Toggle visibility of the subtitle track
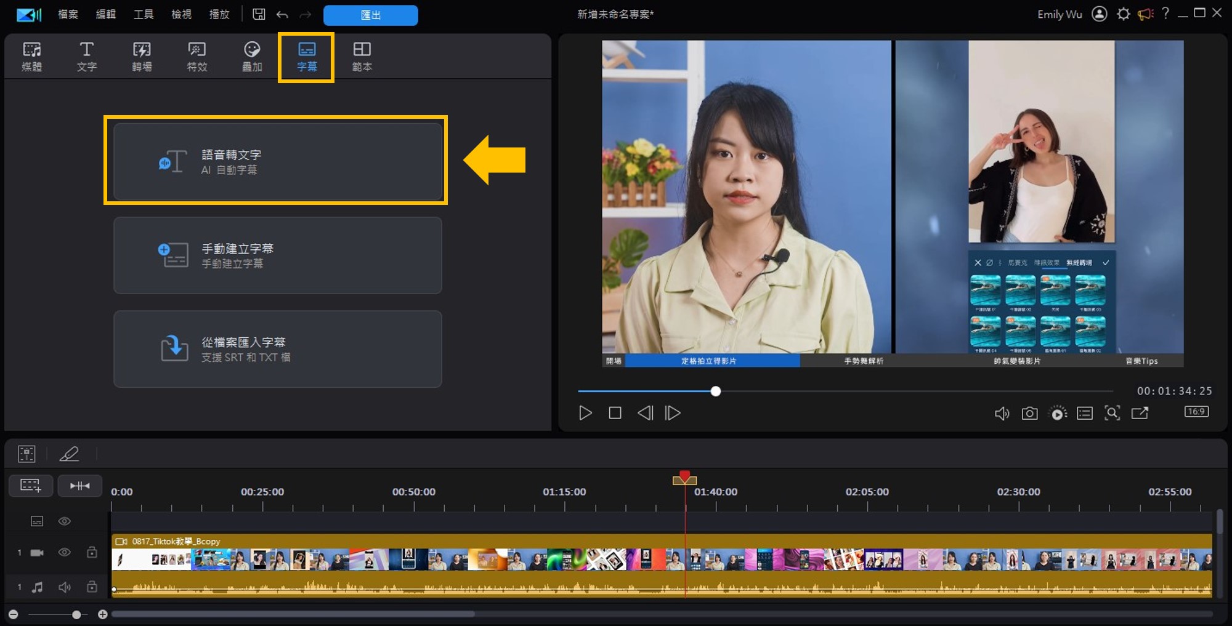Viewport: 1232px width, 626px height. click(65, 521)
